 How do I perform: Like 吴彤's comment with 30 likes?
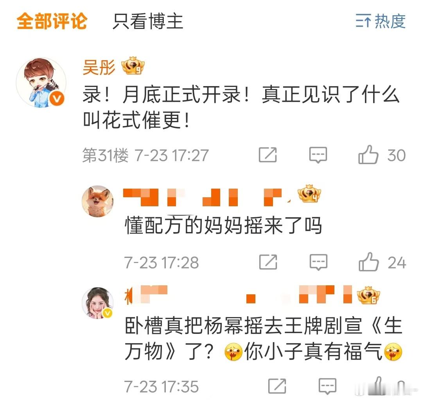click(x=382, y=155)
